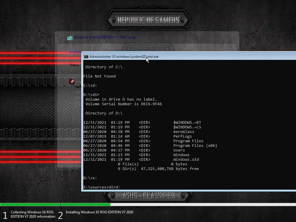Image resolution: width=296 pixels, height=222 pixels.
Task: Click the 'Directory of D:\' line
Action: (104, 113)
